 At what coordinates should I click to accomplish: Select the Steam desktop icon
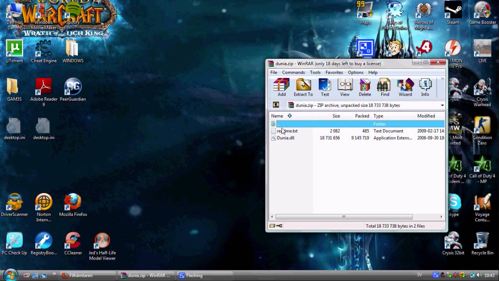click(x=453, y=14)
